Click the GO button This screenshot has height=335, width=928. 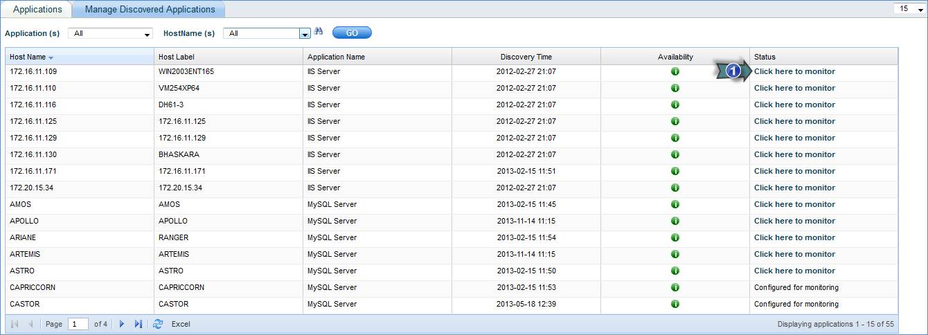[x=352, y=33]
